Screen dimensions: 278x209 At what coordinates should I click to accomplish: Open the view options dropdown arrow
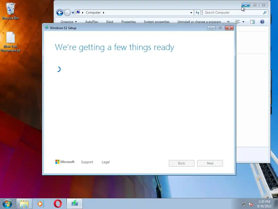click(244, 22)
